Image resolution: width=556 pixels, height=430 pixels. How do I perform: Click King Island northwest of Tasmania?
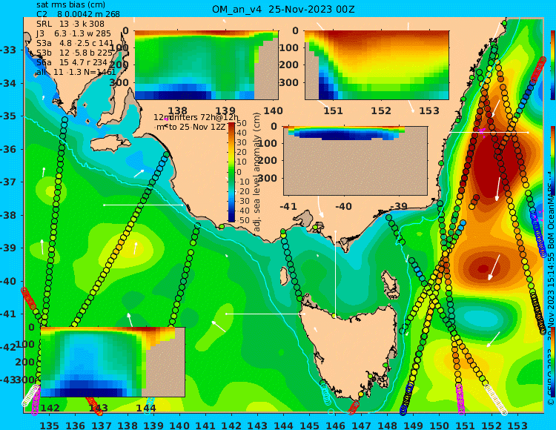point(284,276)
